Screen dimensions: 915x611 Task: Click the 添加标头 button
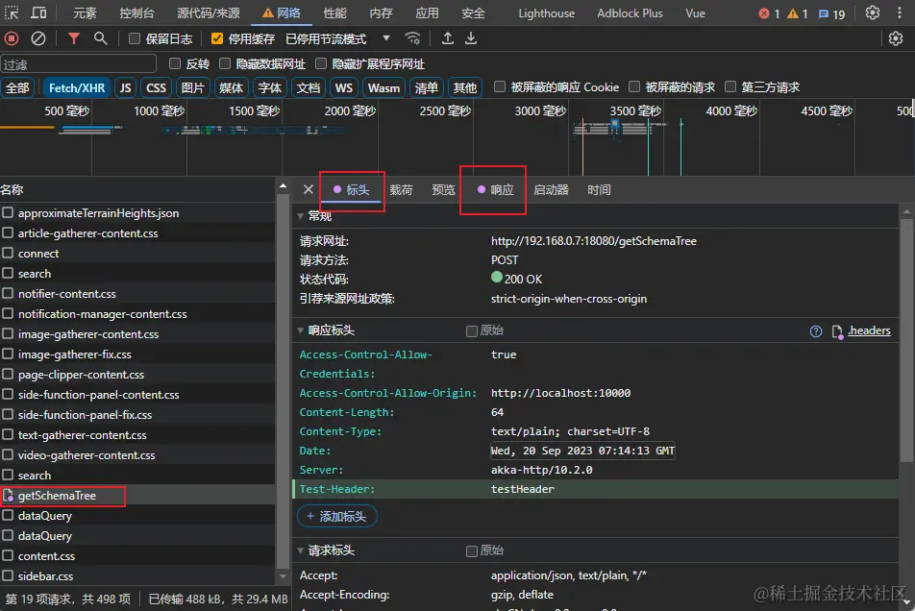tap(337, 517)
